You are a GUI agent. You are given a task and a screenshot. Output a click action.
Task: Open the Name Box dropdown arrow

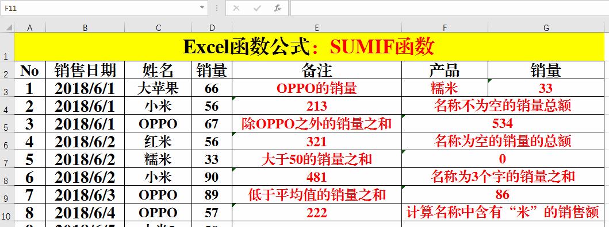tap(202, 8)
